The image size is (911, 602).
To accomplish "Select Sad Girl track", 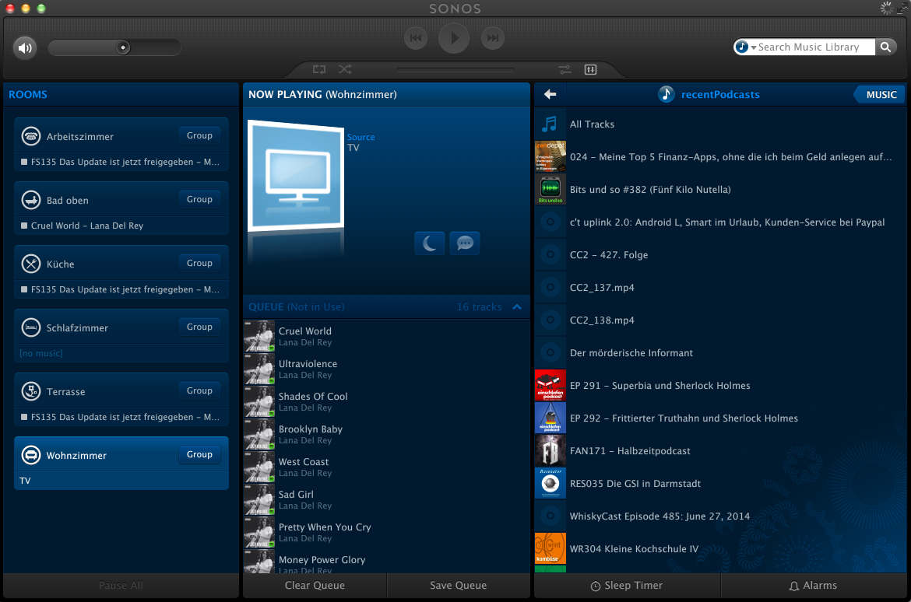I will tap(386, 499).
